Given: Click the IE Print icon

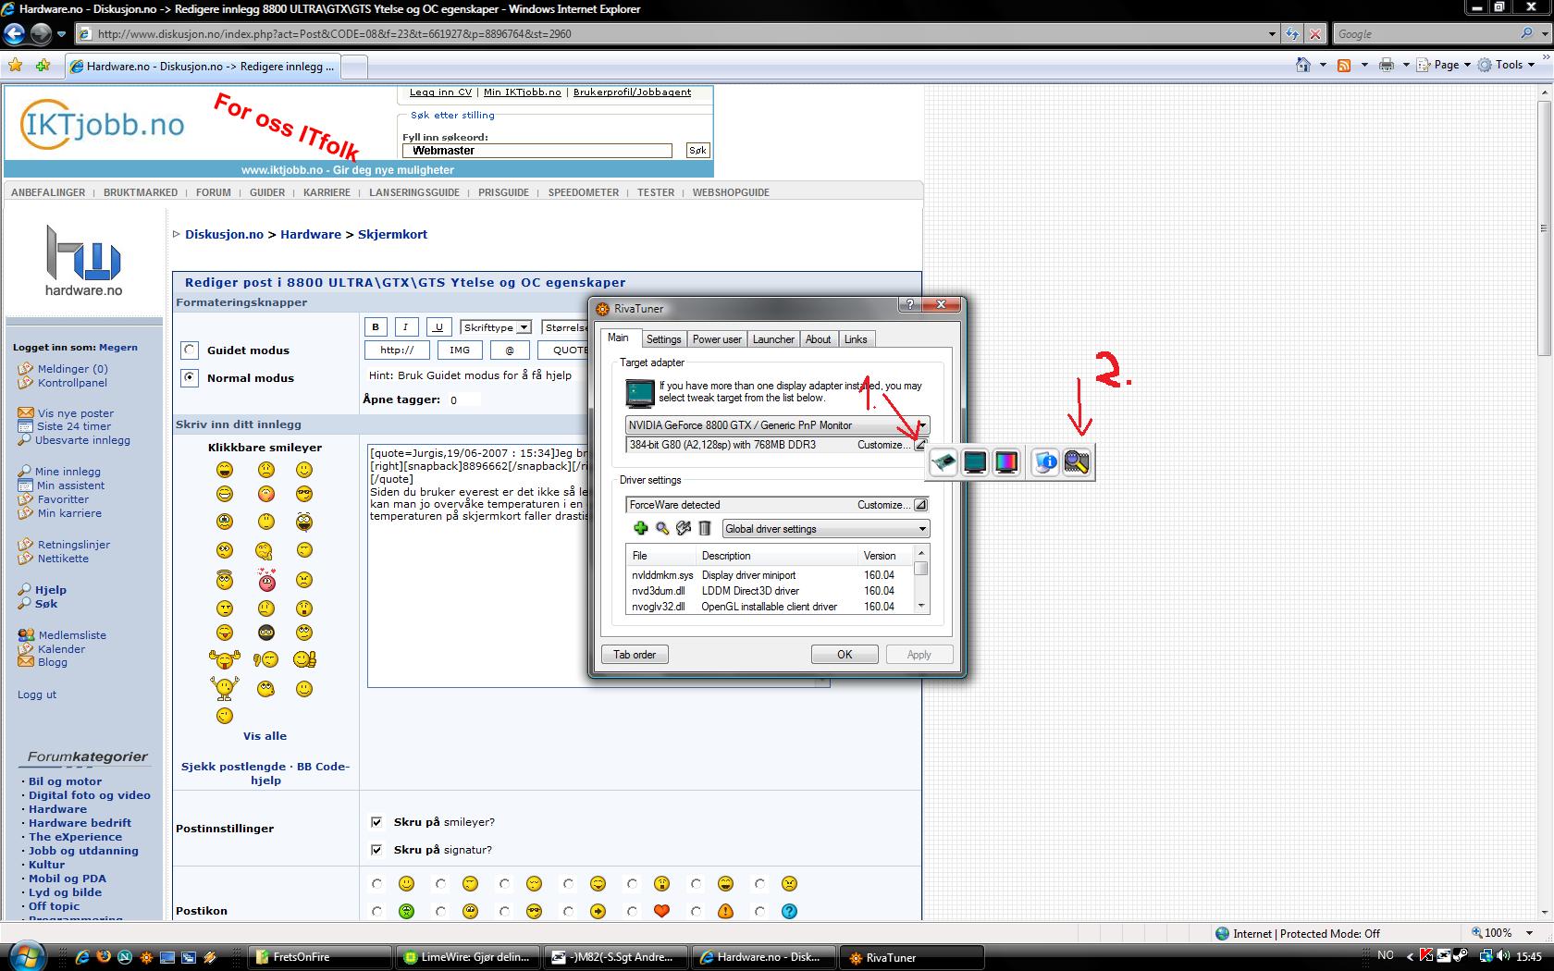Looking at the screenshot, I should [x=1386, y=65].
